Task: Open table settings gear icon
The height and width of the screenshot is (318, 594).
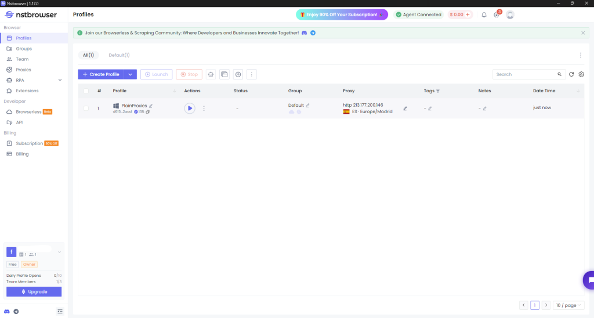Action: 581,74
